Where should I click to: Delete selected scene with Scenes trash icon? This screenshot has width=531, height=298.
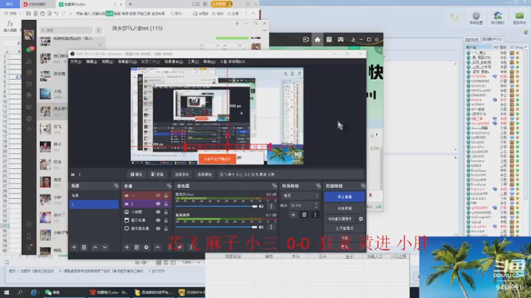click(x=84, y=247)
